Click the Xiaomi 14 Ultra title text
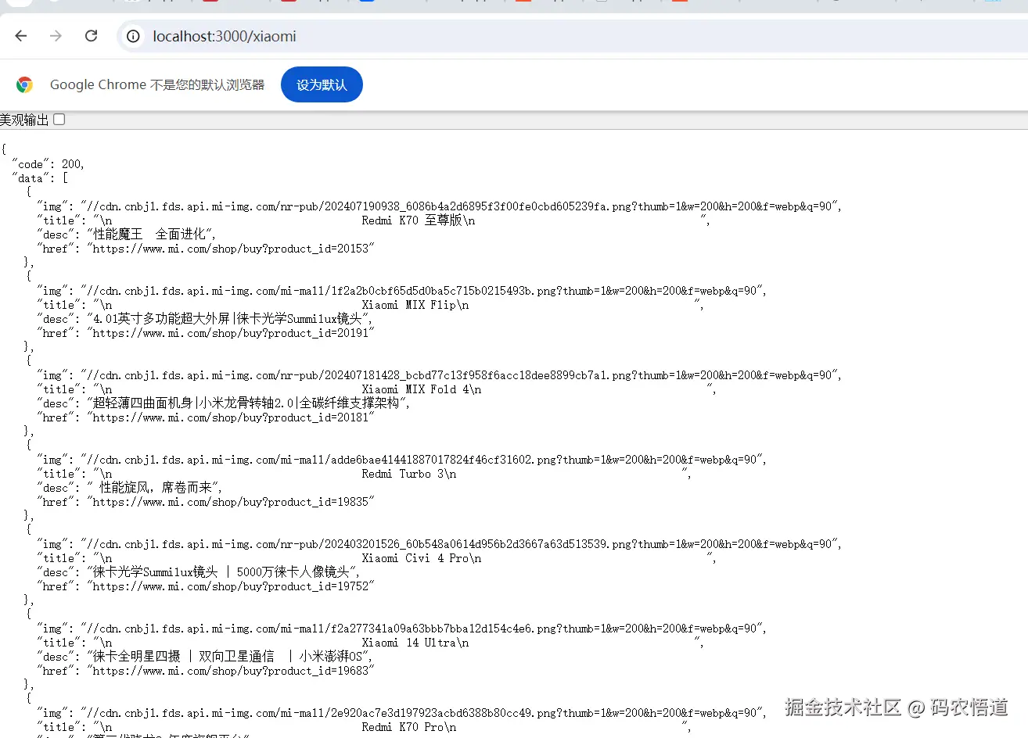Viewport: 1028px width, 738px height. pos(409,643)
